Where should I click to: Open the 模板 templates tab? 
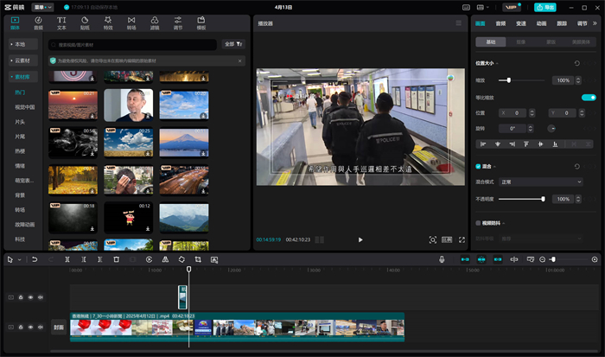click(x=201, y=23)
